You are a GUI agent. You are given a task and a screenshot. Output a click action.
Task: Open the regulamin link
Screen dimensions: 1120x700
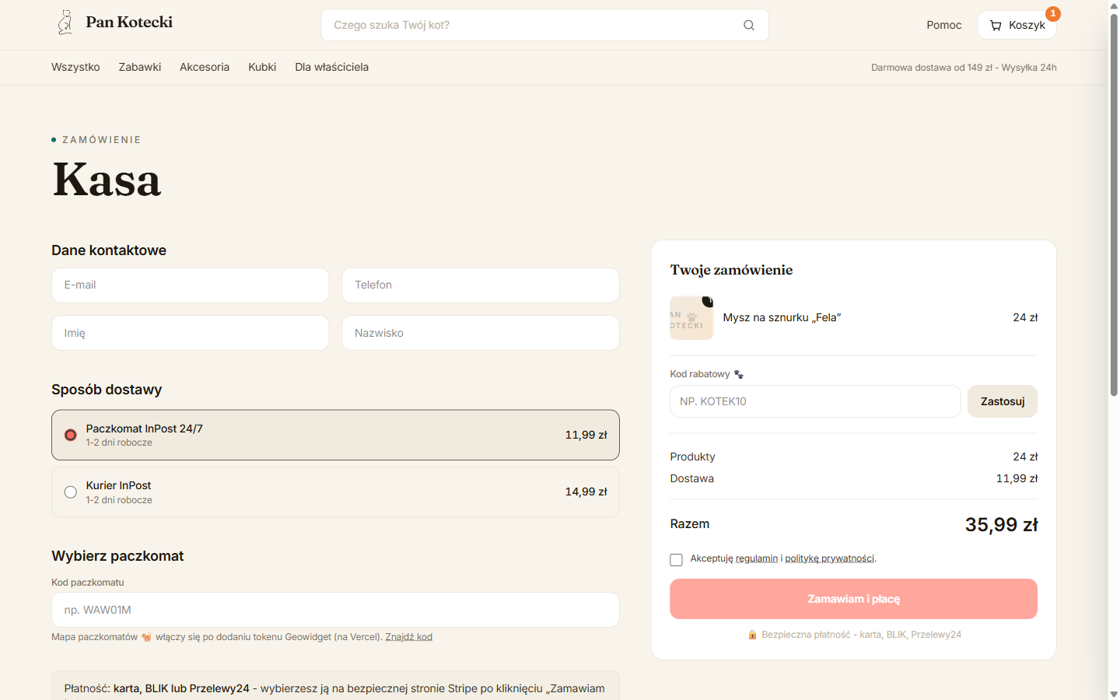pyautogui.click(x=757, y=558)
